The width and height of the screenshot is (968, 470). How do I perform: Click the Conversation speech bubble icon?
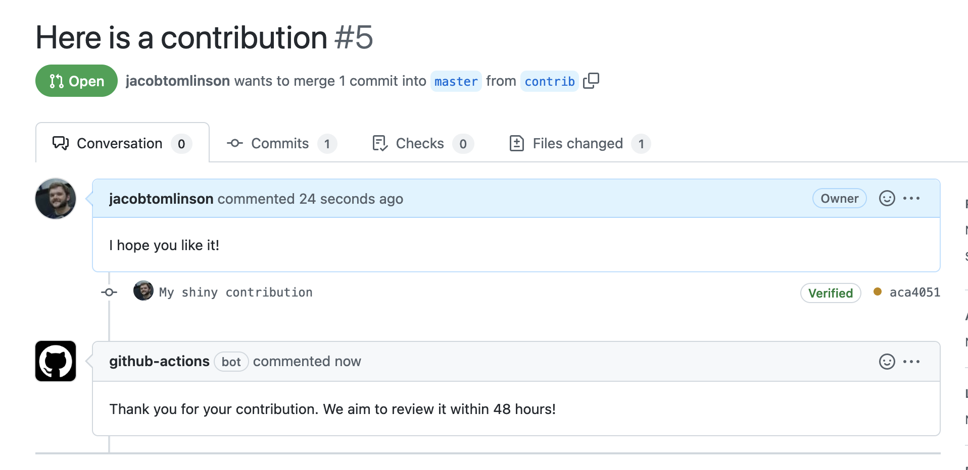tap(60, 143)
